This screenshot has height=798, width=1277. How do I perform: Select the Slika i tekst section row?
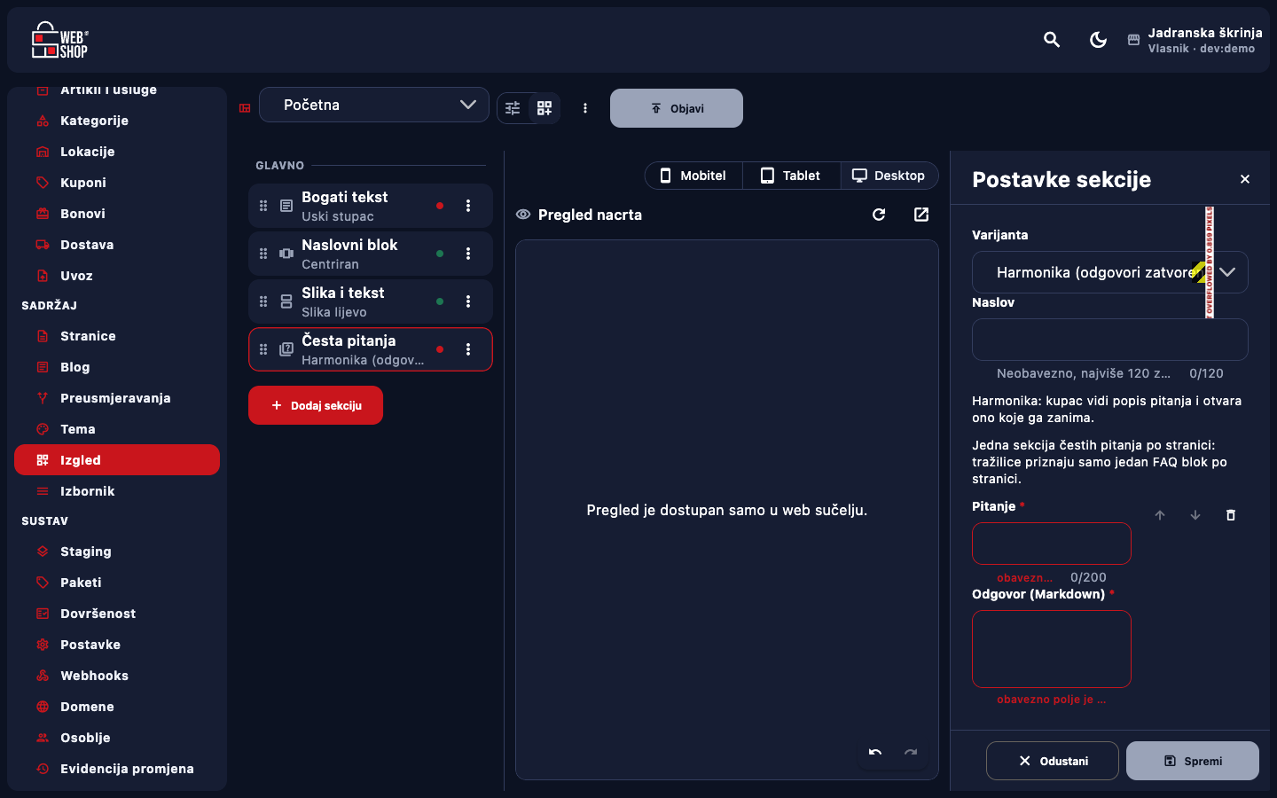(371, 301)
